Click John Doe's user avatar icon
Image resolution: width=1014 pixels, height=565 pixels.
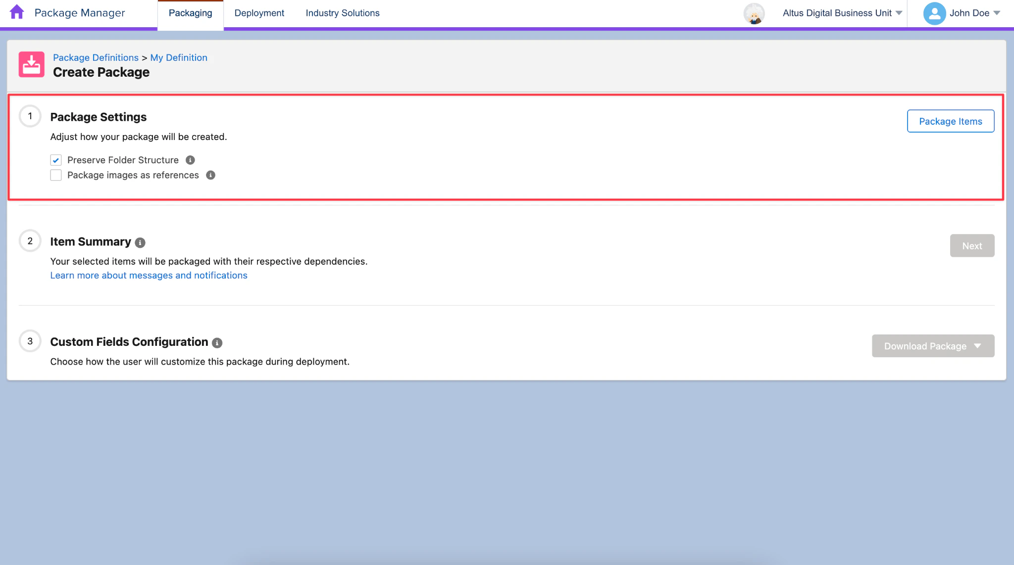click(x=934, y=13)
